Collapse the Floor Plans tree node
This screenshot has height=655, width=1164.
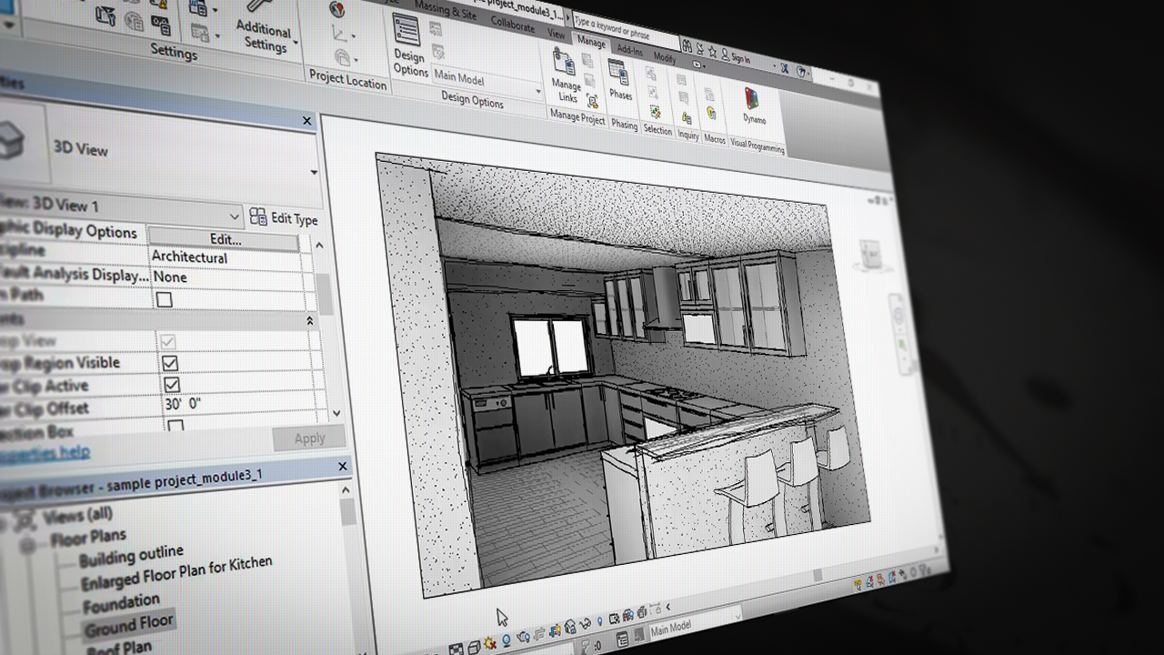pos(29,545)
